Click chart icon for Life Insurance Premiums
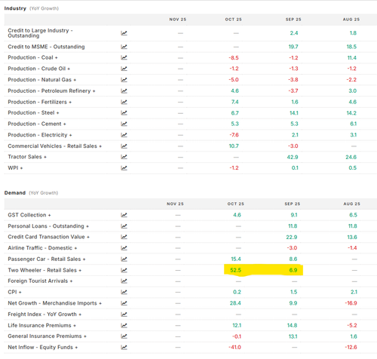The image size is (377, 359). tap(124, 325)
